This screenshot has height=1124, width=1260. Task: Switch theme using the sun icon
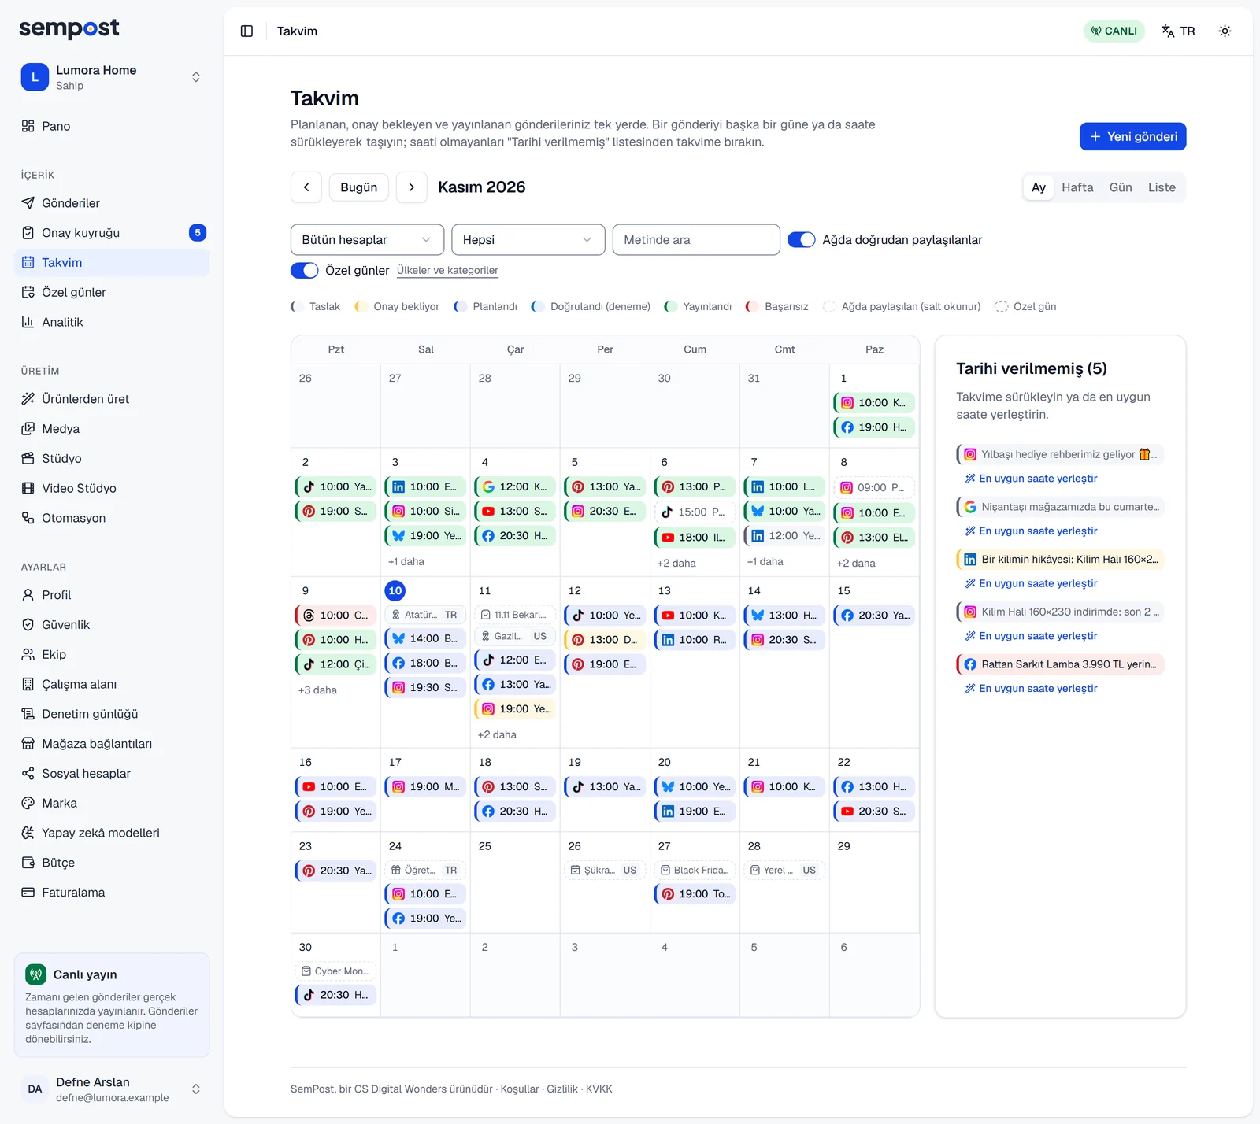(1225, 31)
